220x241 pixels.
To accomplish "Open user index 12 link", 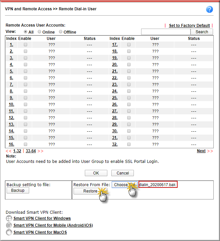I will coord(12,118).
